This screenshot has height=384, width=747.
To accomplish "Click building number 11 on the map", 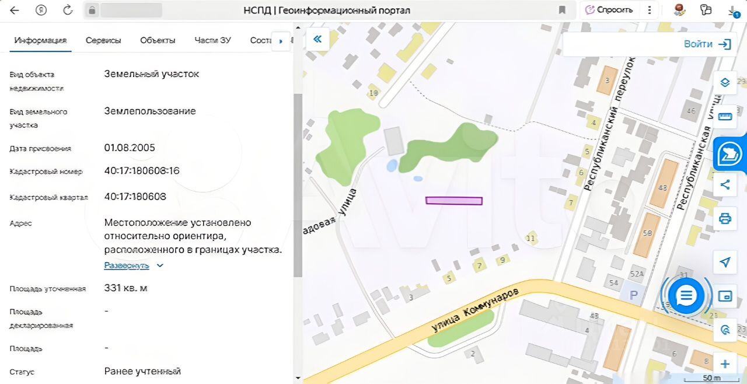I will coord(530,238).
